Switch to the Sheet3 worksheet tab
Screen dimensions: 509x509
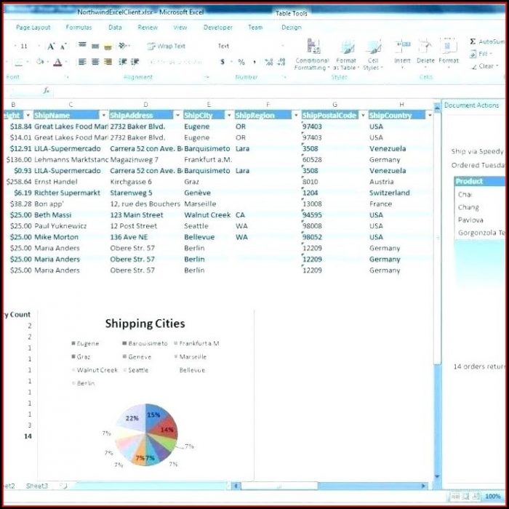(36, 486)
